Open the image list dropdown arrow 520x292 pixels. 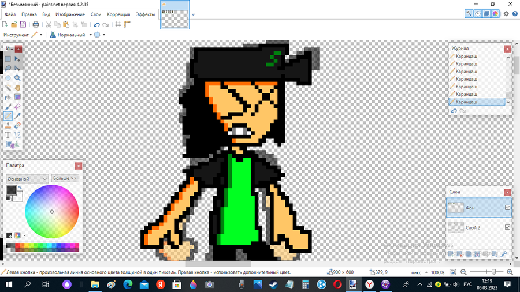(x=193, y=14)
